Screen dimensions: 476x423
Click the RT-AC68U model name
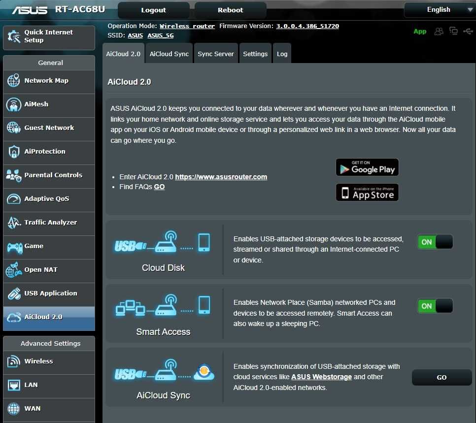80,9
